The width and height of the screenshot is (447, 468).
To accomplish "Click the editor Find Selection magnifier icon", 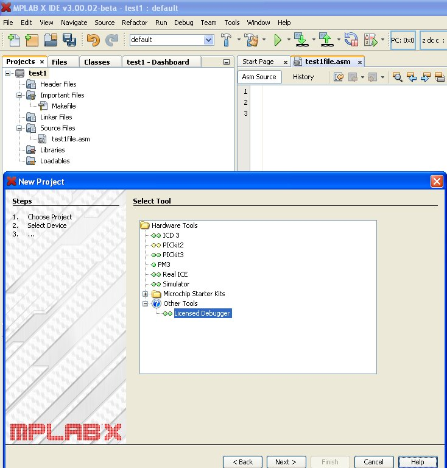I will tap(397, 77).
